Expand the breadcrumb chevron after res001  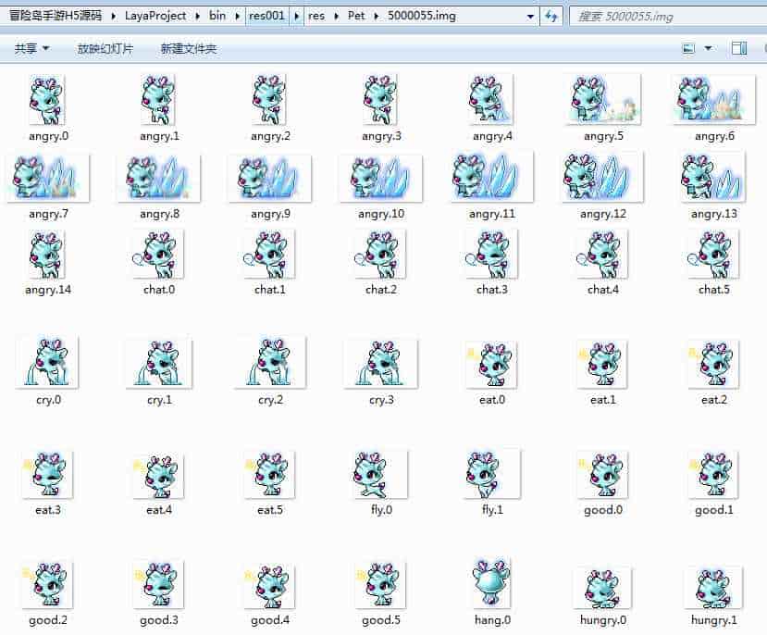click(295, 16)
